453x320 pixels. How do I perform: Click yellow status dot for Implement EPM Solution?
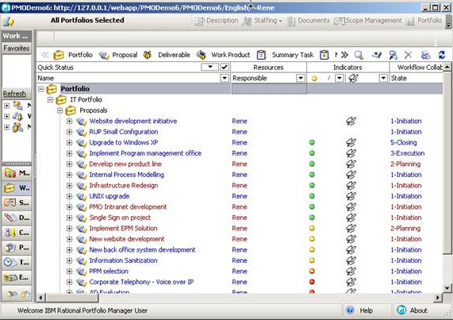pyautogui.click(x=312, y=228)
